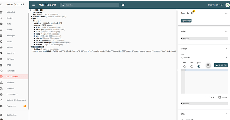
Task: Clear the publish topic field with X
Action: coord(226,57)
